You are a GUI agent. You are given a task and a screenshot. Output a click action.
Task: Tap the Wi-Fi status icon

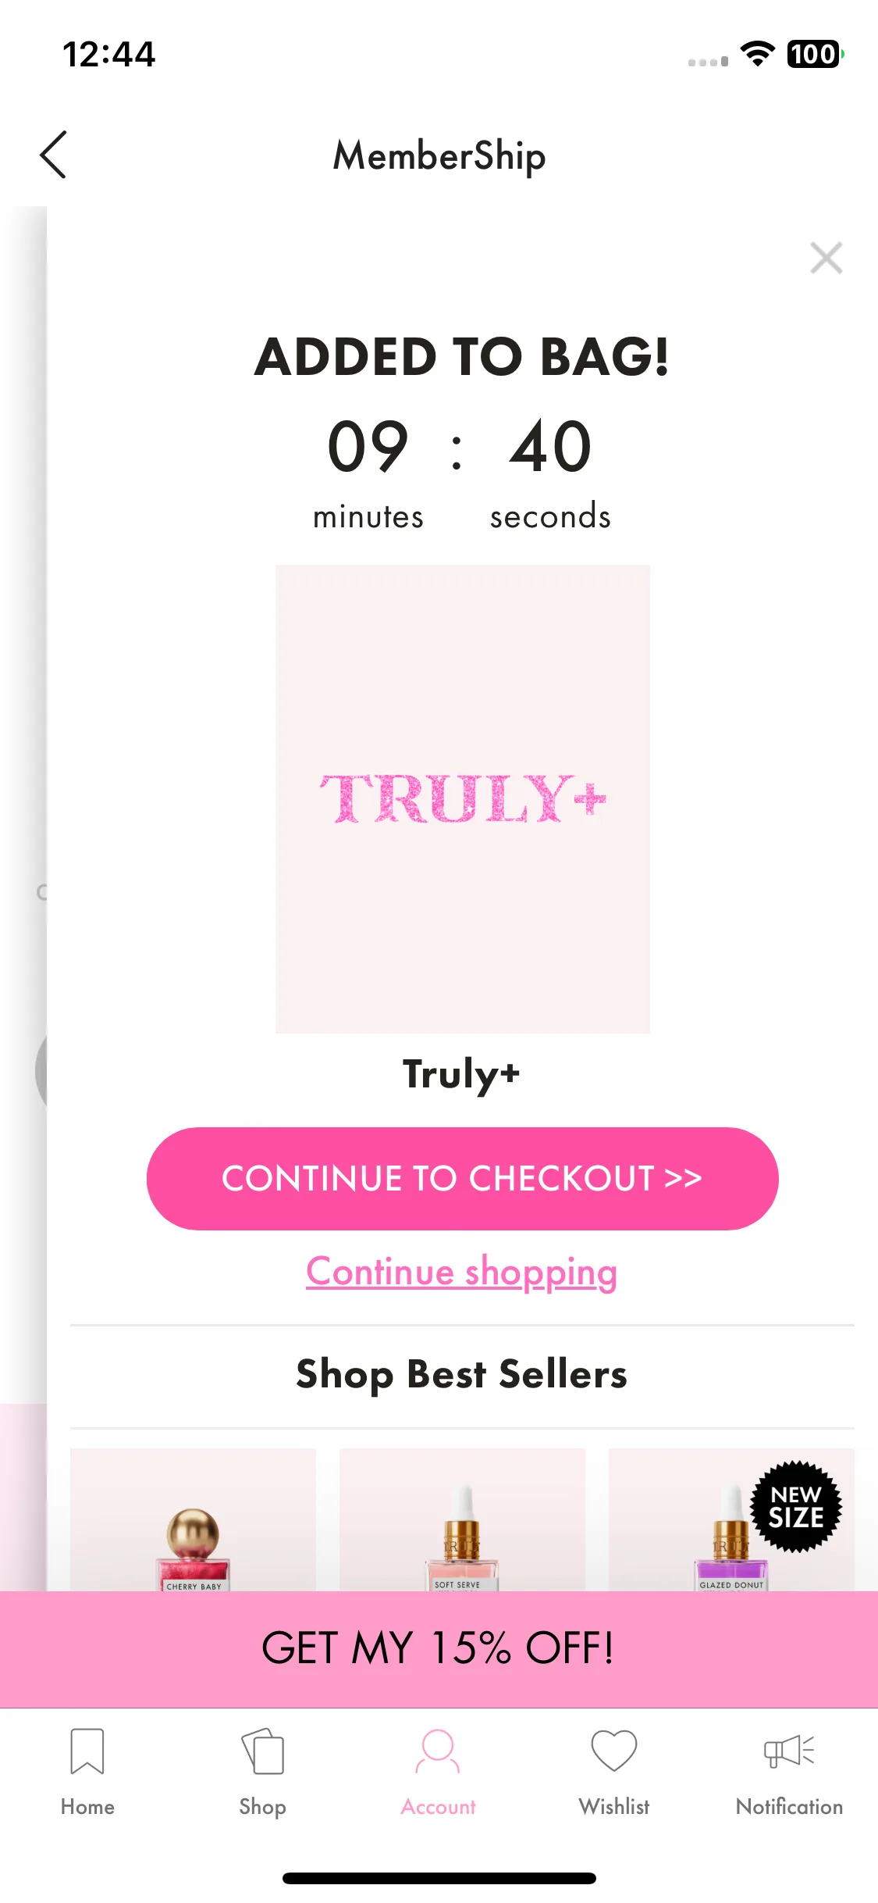click(x=757, y=53)
